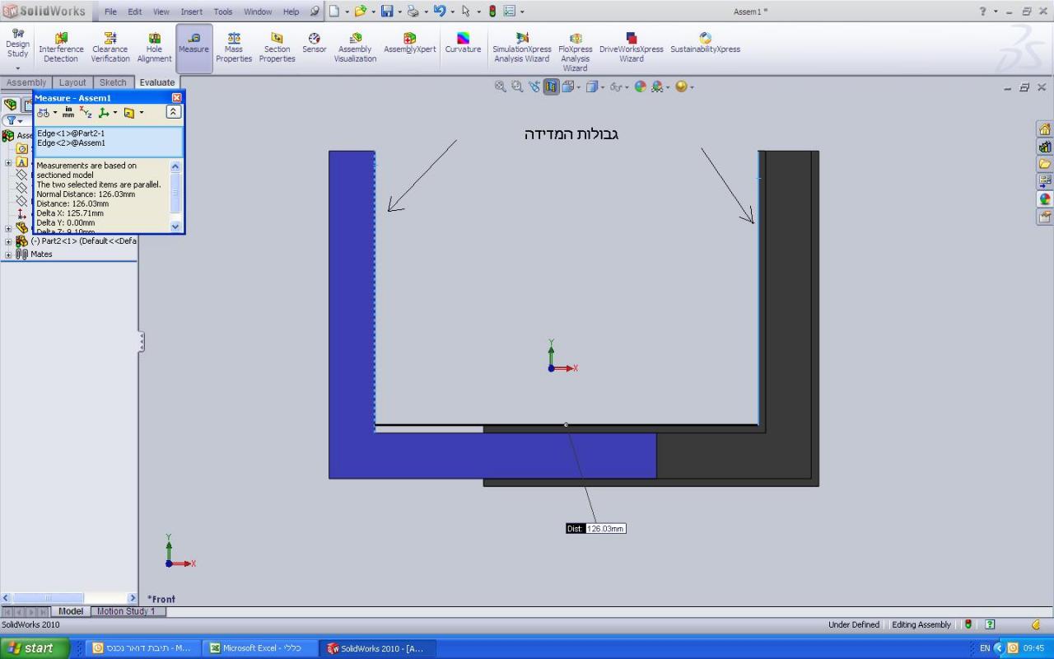
Task: Open the Interference Detection tool
Action: click(61, 48)
